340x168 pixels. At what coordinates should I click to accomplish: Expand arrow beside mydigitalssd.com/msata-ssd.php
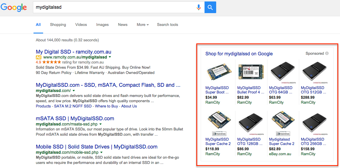100,124
